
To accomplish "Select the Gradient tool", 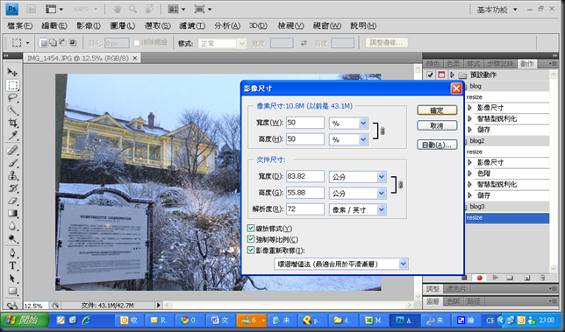I will [12, 213].
